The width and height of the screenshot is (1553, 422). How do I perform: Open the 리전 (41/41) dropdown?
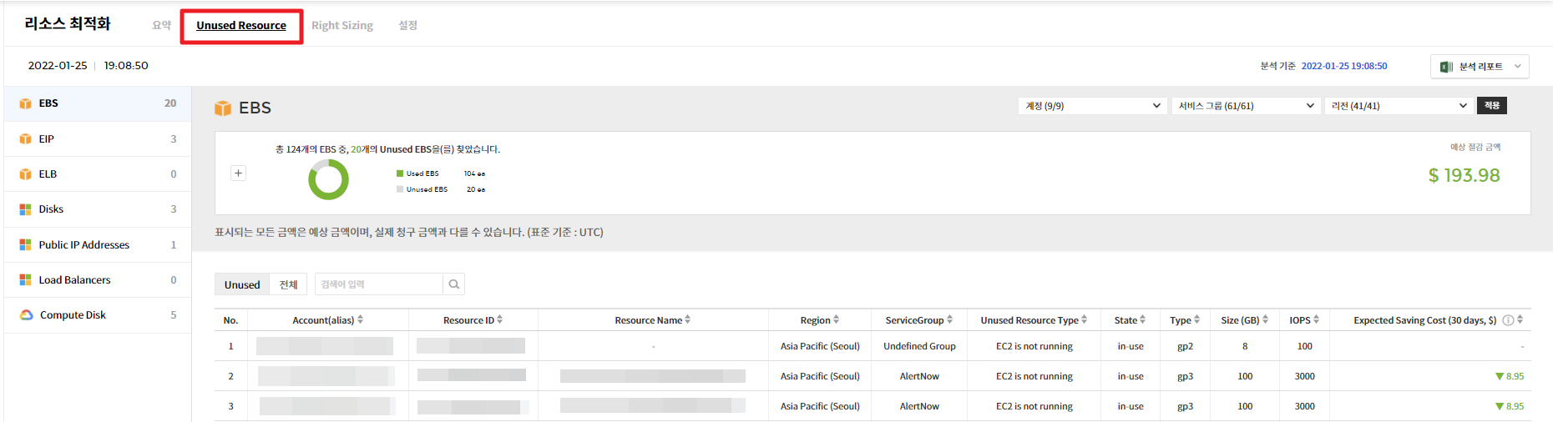pyautogui.click(x=1399, y=106)
